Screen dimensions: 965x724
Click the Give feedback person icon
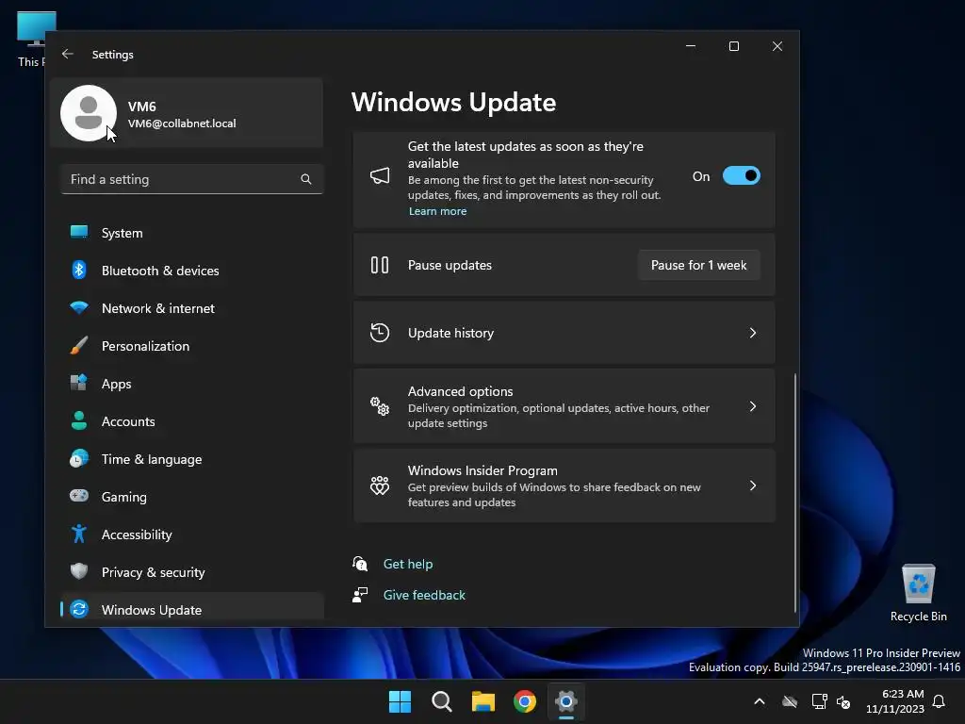[360, 595]
